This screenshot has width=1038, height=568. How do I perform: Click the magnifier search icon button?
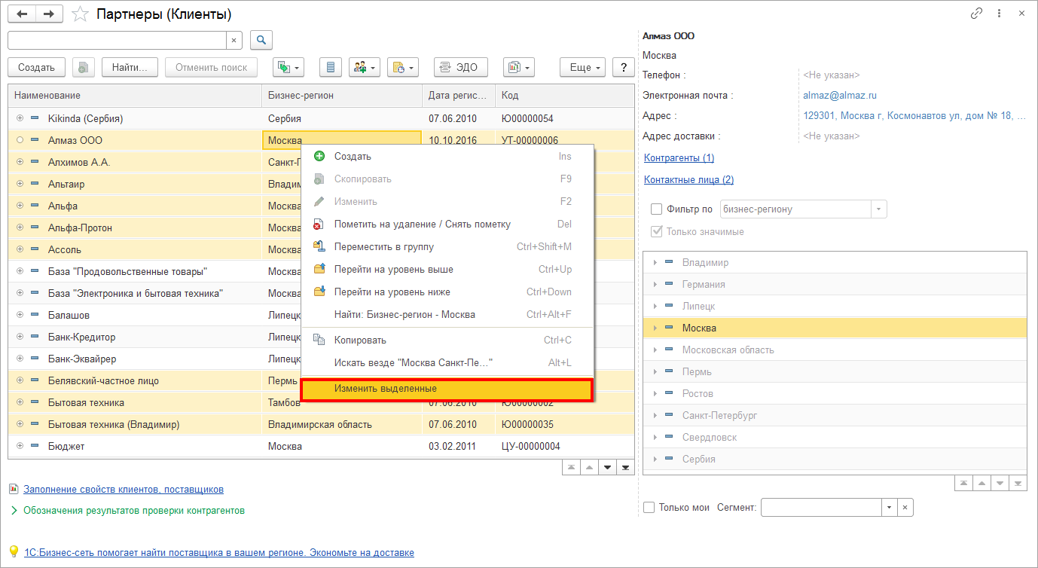click(x=261, y=40)
